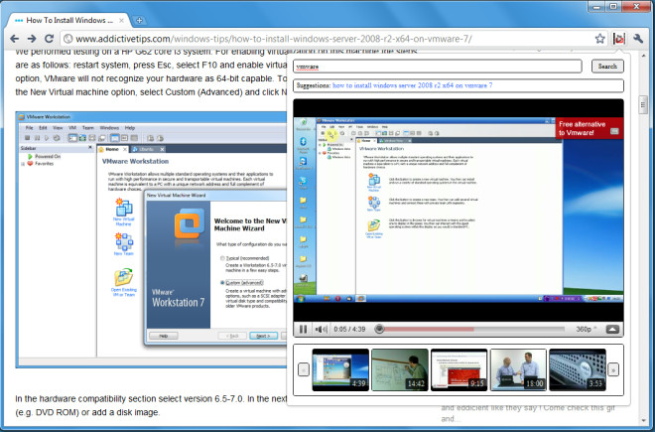
Task: Select Home tab in VMware image
Action: coord(112,149)
